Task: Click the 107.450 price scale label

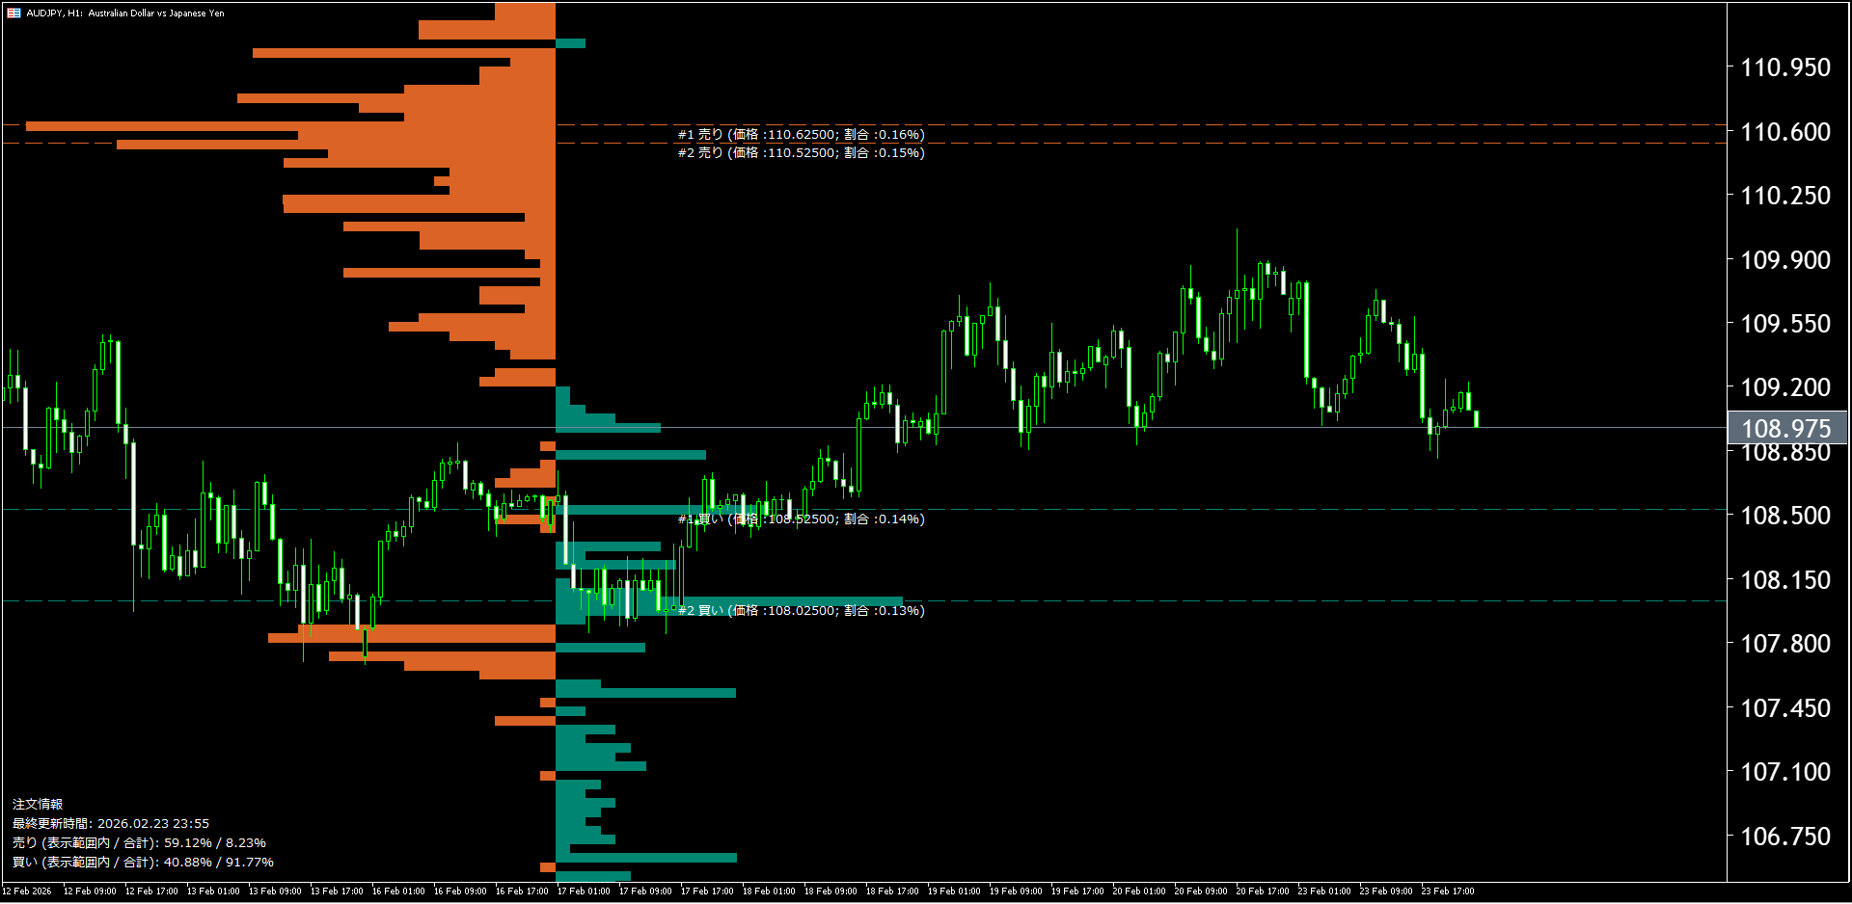Action: click(x=1785, y=708)
